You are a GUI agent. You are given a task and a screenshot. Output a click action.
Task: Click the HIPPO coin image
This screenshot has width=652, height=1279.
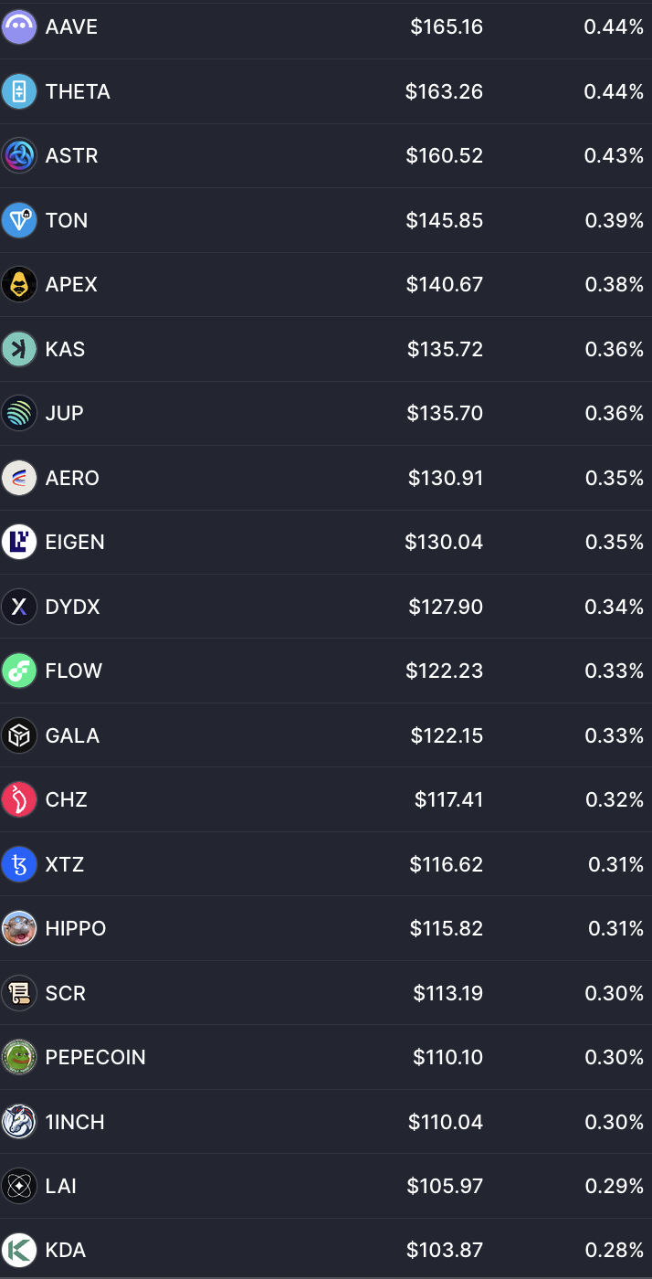click(19, 928)
